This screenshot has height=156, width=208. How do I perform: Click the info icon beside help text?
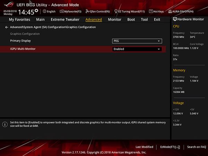tap(5, 124)
